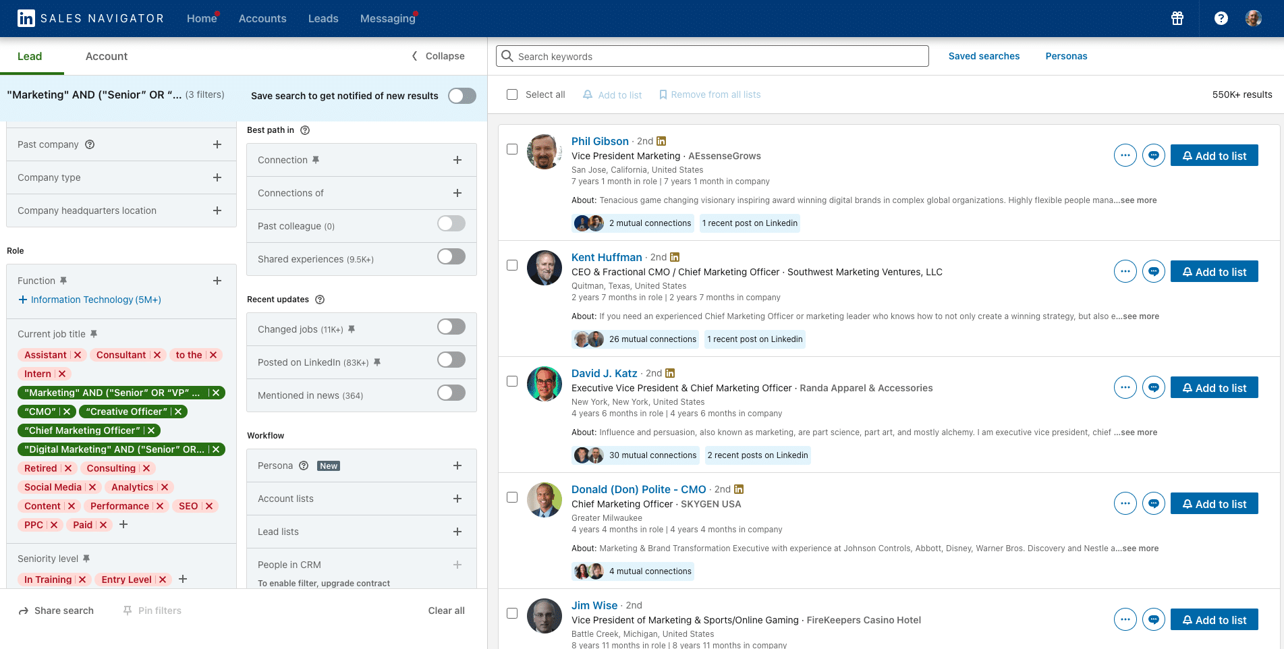Click the Past company help icon

coord(90,144)
